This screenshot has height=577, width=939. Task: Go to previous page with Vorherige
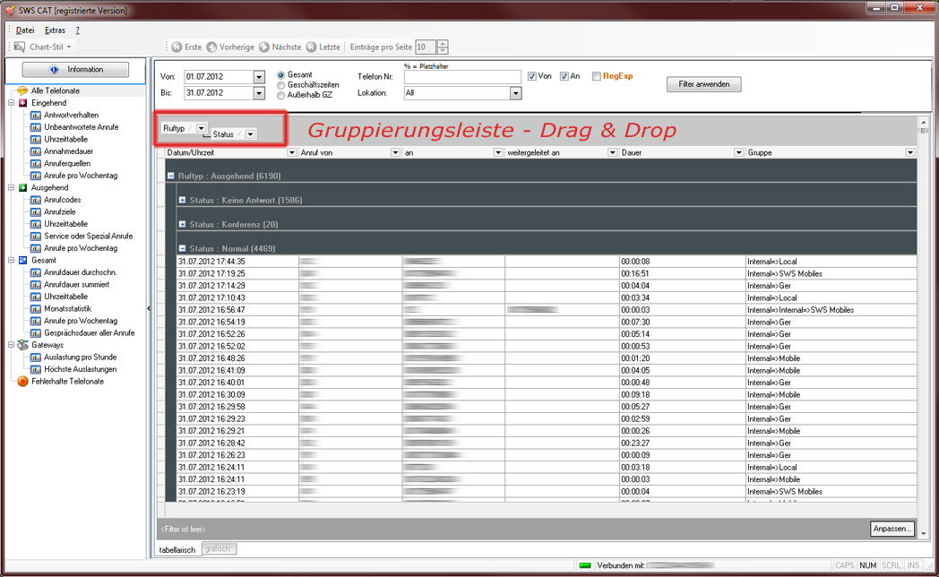230,47
